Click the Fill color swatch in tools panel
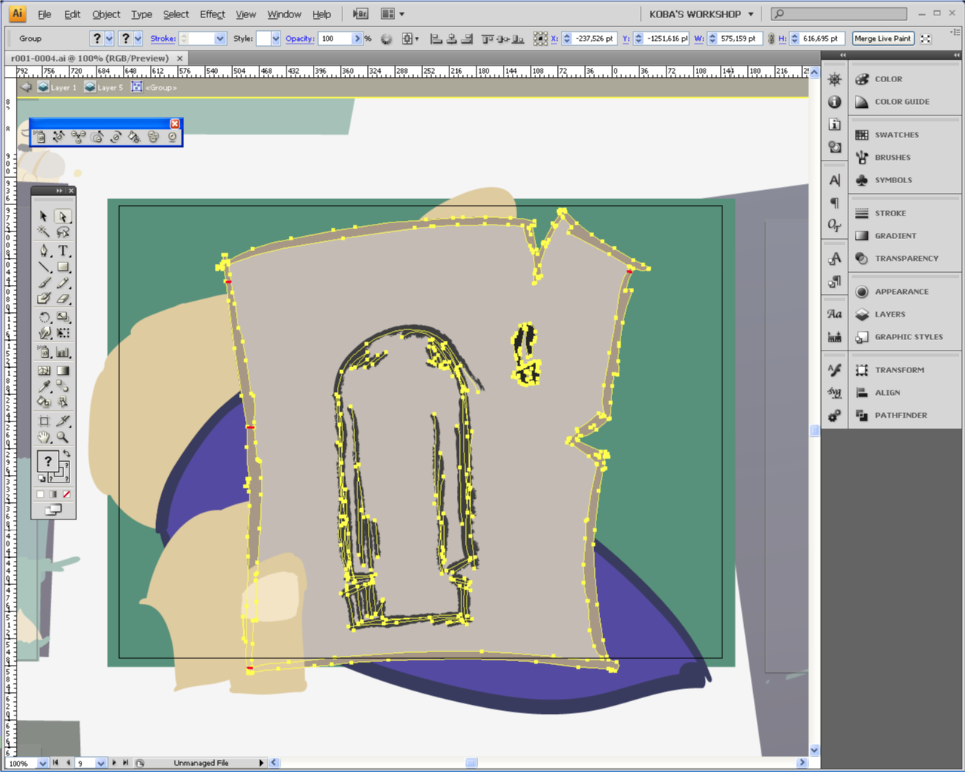This screenshot has height=772, width=965. [47, 461]
